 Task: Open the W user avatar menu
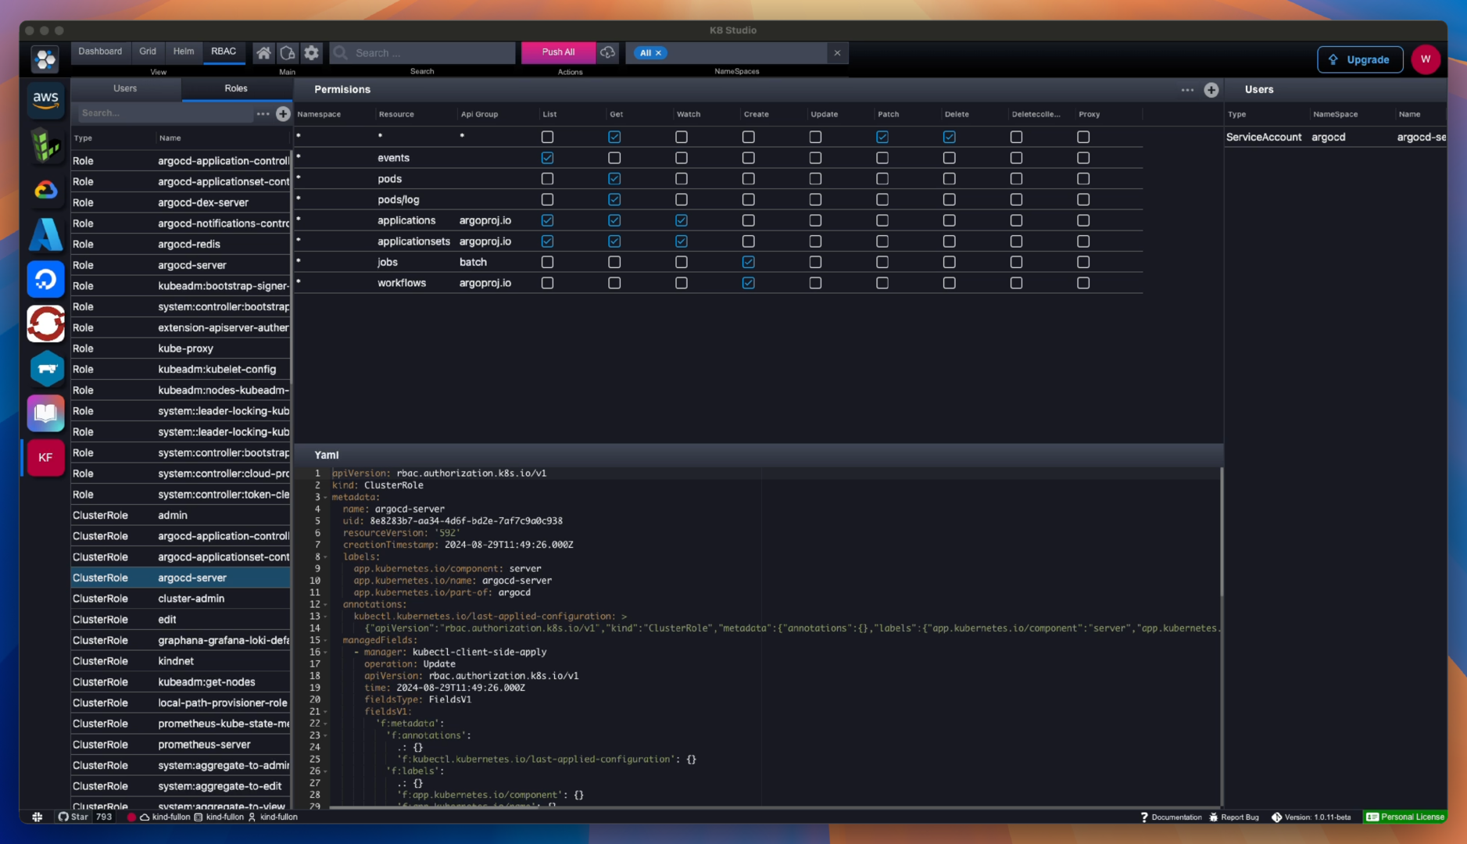click(x=1426, y=59)
